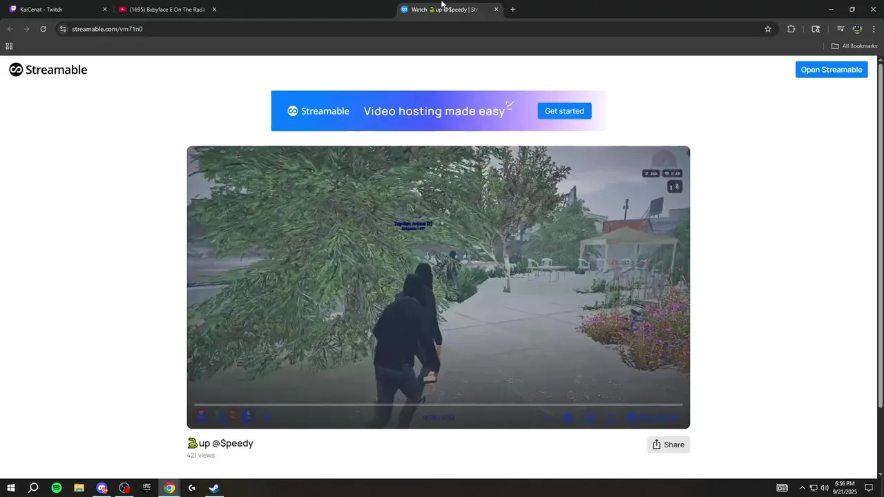
Task: Click the 421 views text
Action: click(x=201, y=456)
